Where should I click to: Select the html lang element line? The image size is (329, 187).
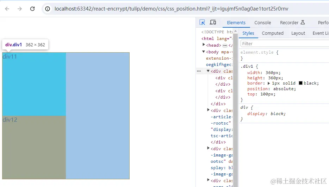coord(217,39)
